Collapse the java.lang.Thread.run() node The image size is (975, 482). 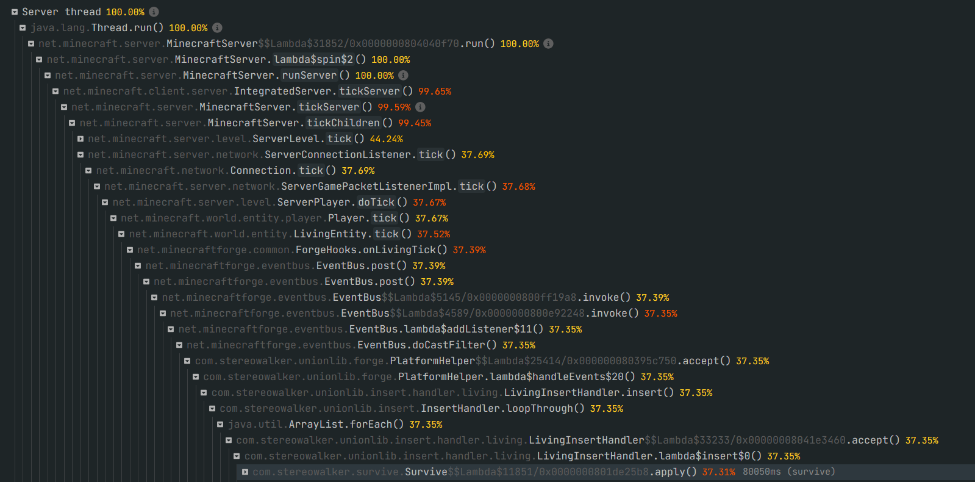pos(23,28)
